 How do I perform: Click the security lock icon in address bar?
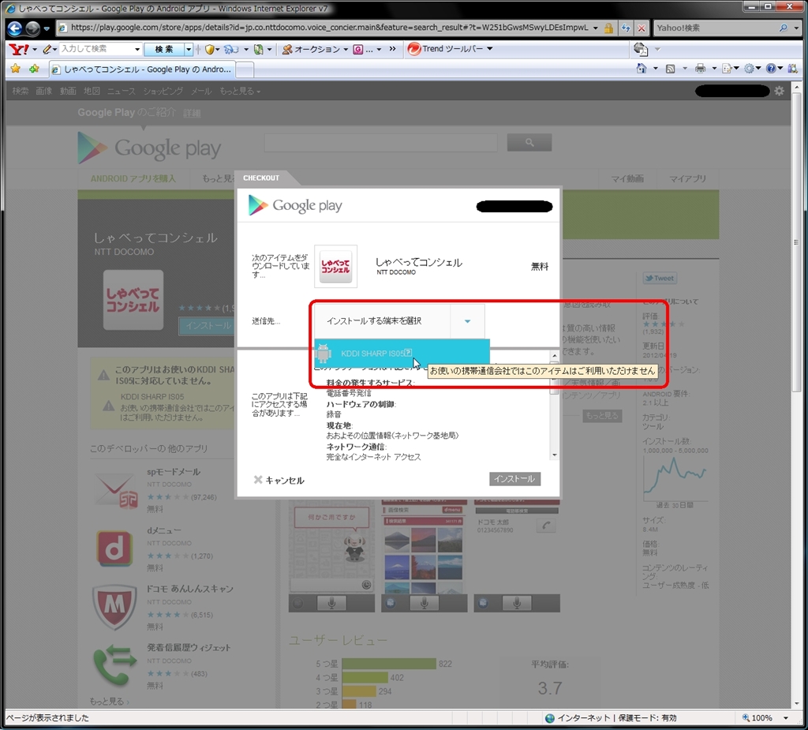[608, 28]
